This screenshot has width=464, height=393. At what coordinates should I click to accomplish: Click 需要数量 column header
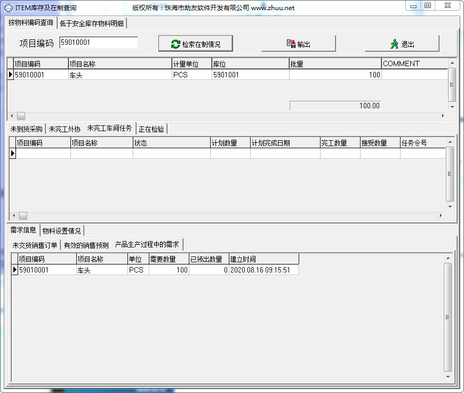click(x=169, y=259)
